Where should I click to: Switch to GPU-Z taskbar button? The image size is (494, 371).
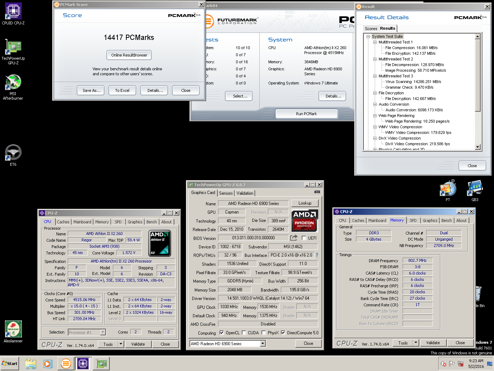click(x=101, y=364)
